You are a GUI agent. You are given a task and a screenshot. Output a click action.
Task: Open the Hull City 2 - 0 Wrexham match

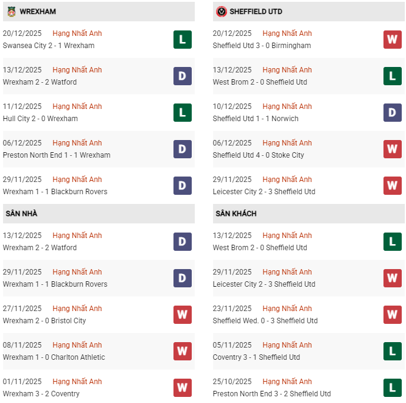pos(40,119)
